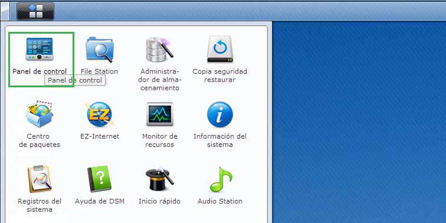Click the 'File Station' label text
This screenshot has width=446, height=223.
pyautogui.click(x=99, y=71)
